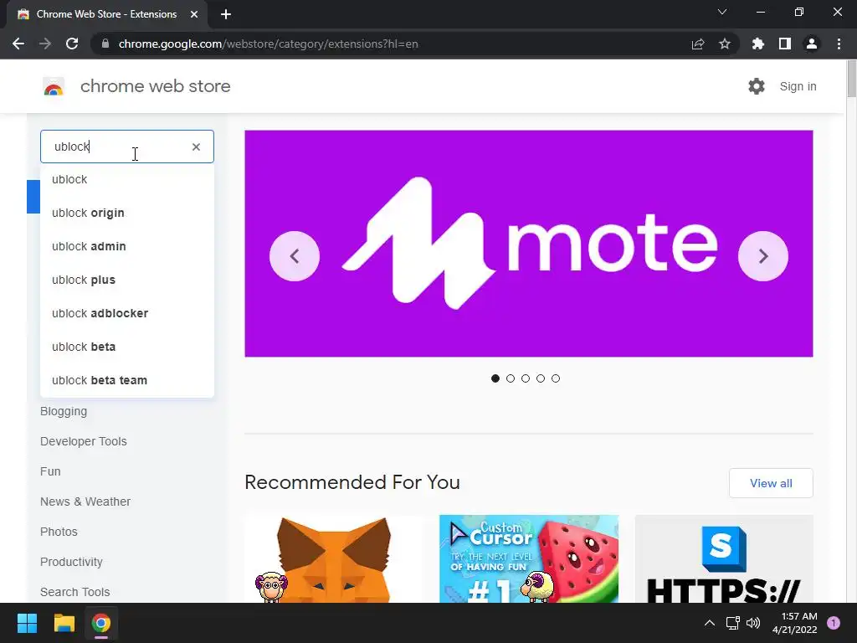This screenshot has width=857, height=643.
Task: Select the fourth carousel dot
Action: click(541, 378)
